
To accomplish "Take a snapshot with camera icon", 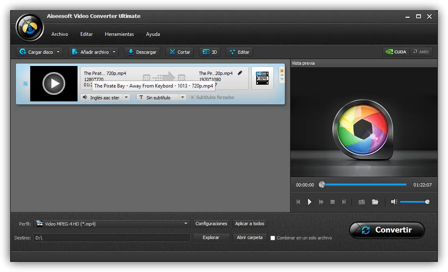I will (x=362, y=202).
